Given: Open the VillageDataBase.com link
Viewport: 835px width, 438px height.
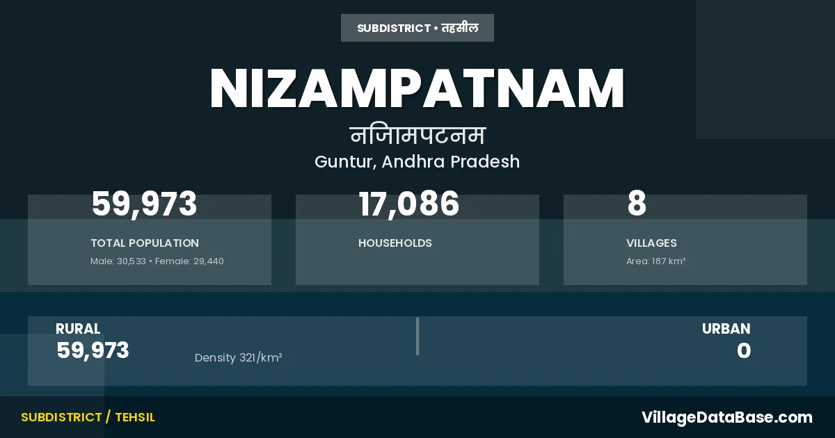Looking at the screenshot, I should pyautogui.click(x=726, y=417).
